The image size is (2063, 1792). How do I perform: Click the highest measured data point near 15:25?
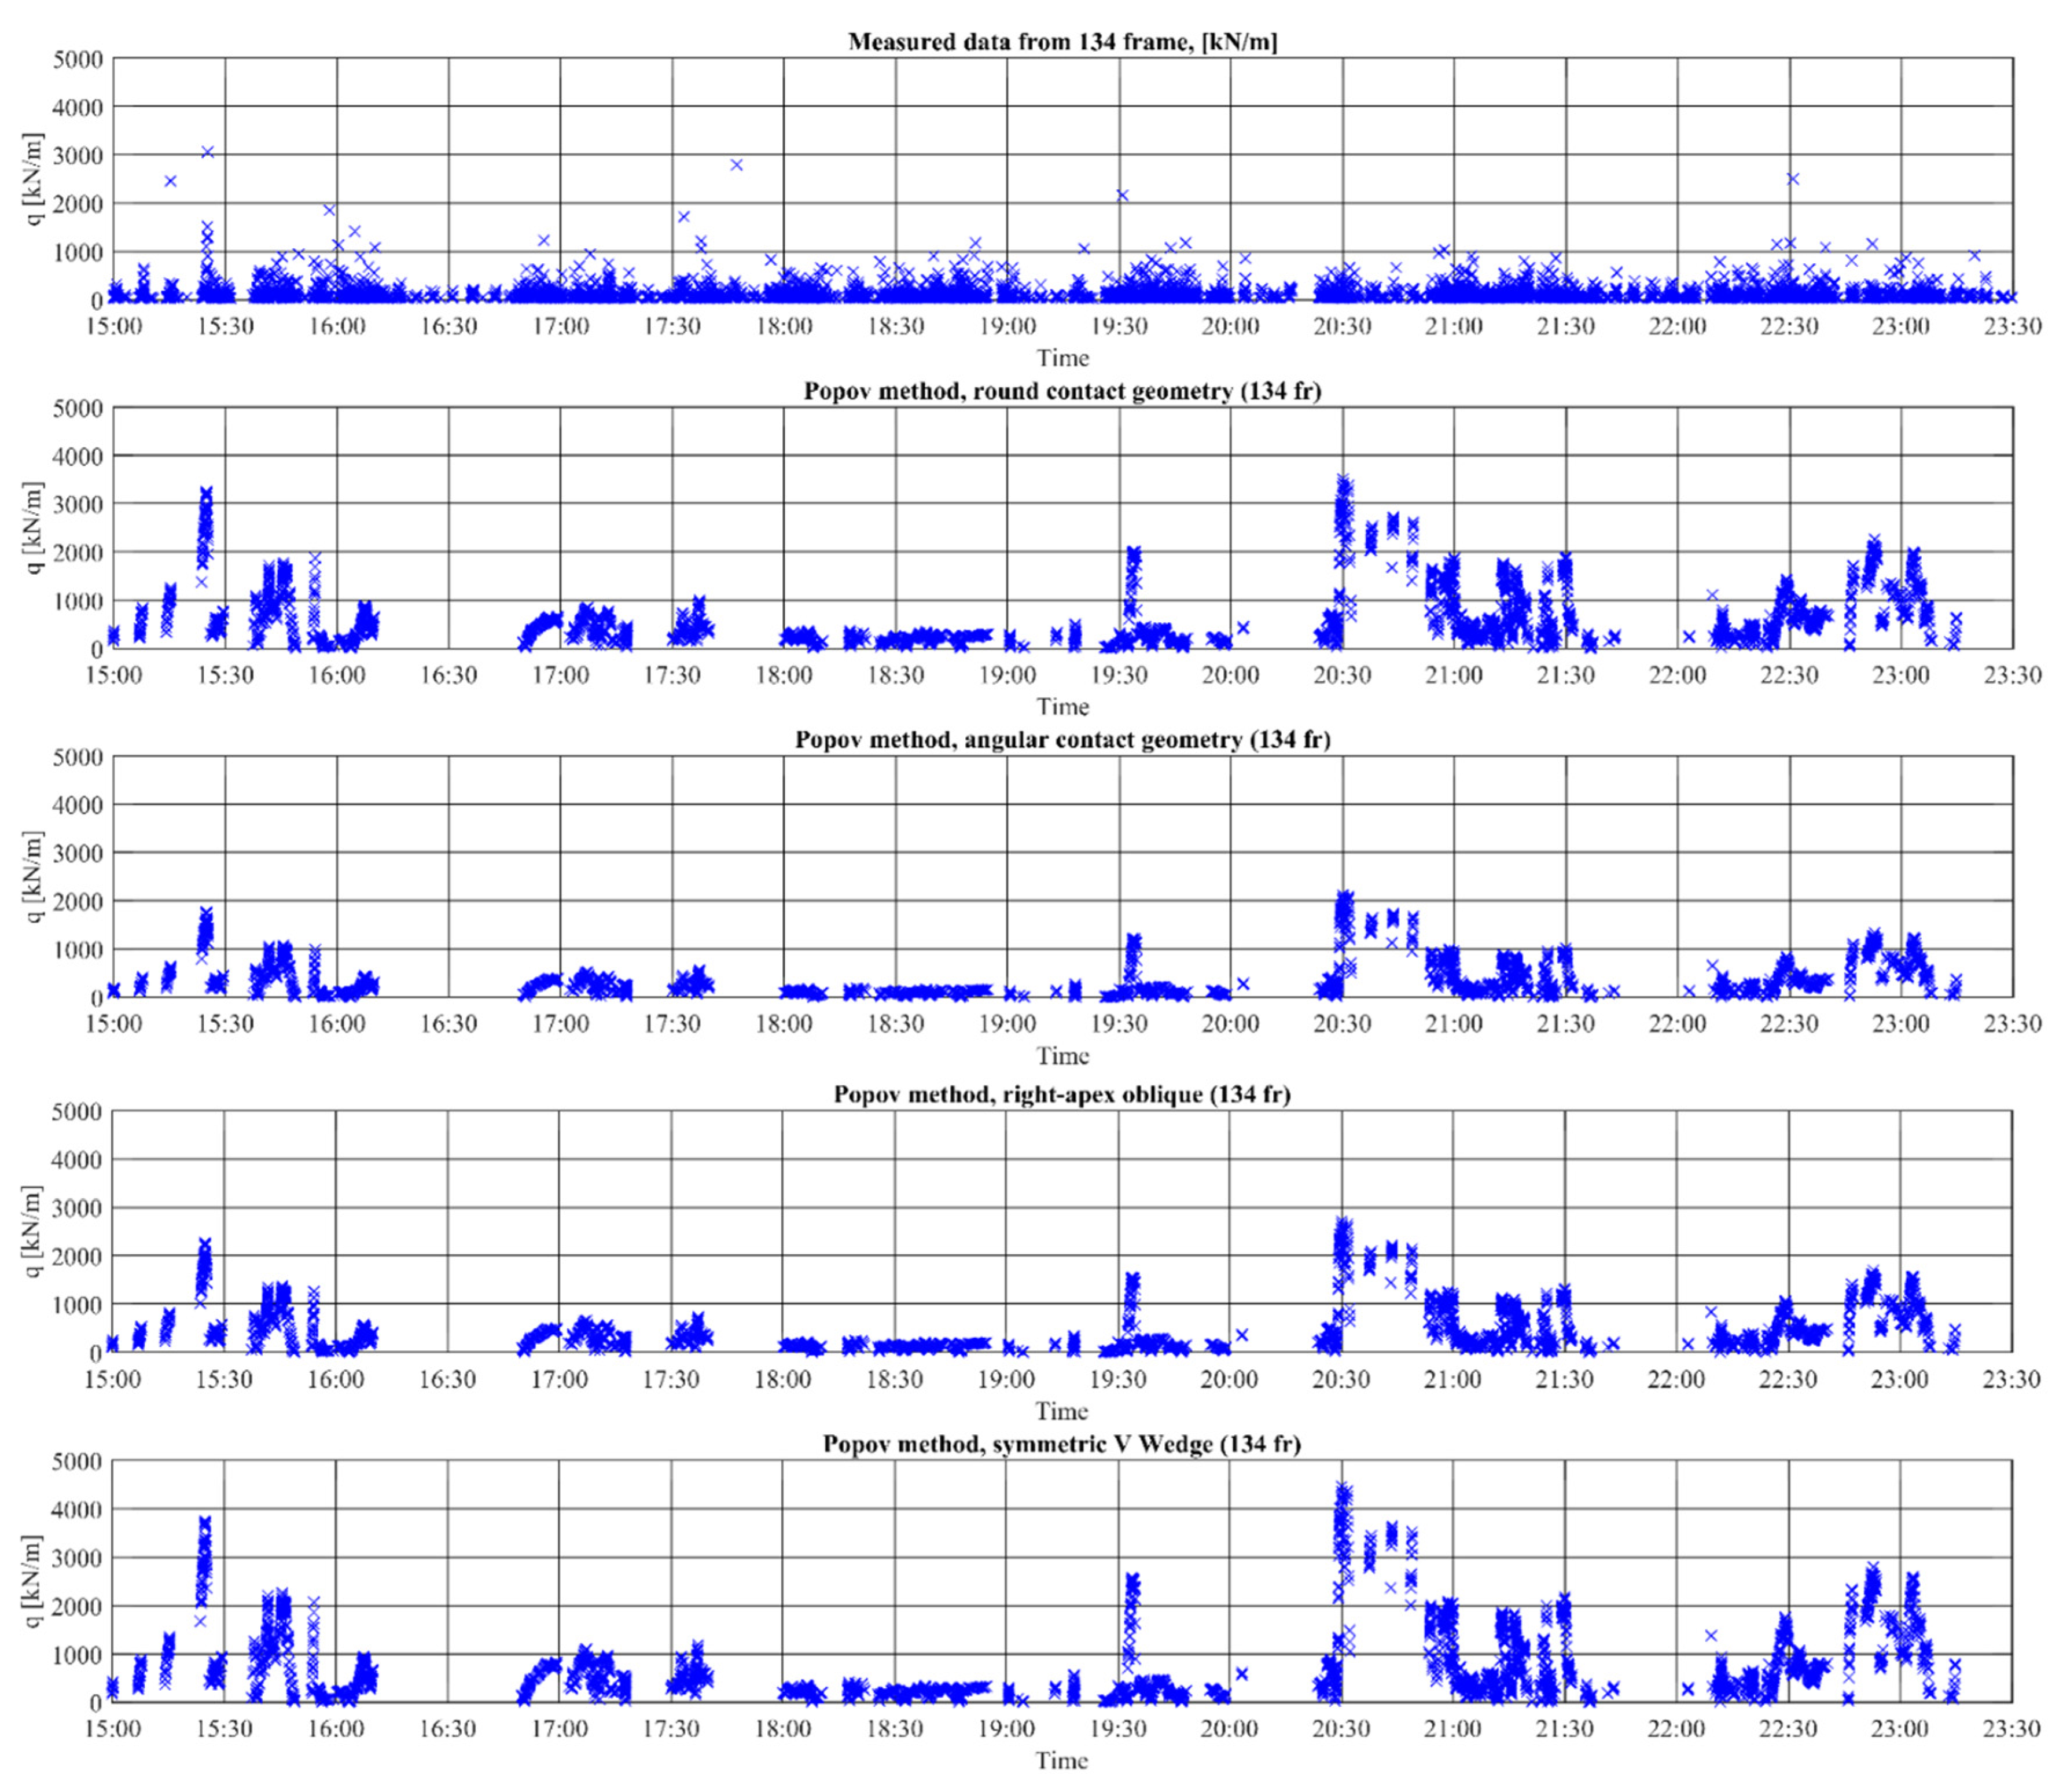coord(208,152)
